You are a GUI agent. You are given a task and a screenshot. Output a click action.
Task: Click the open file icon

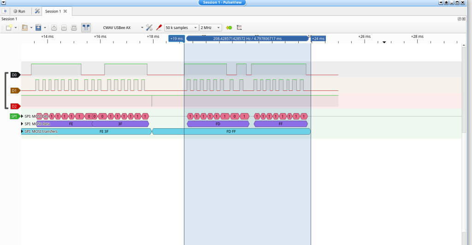(x=24, y=28)
